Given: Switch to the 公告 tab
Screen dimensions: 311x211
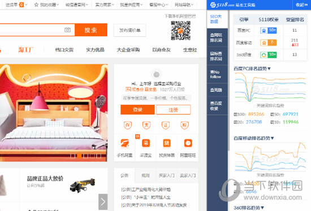Looking at the screenshot, I should pos(124,175).
